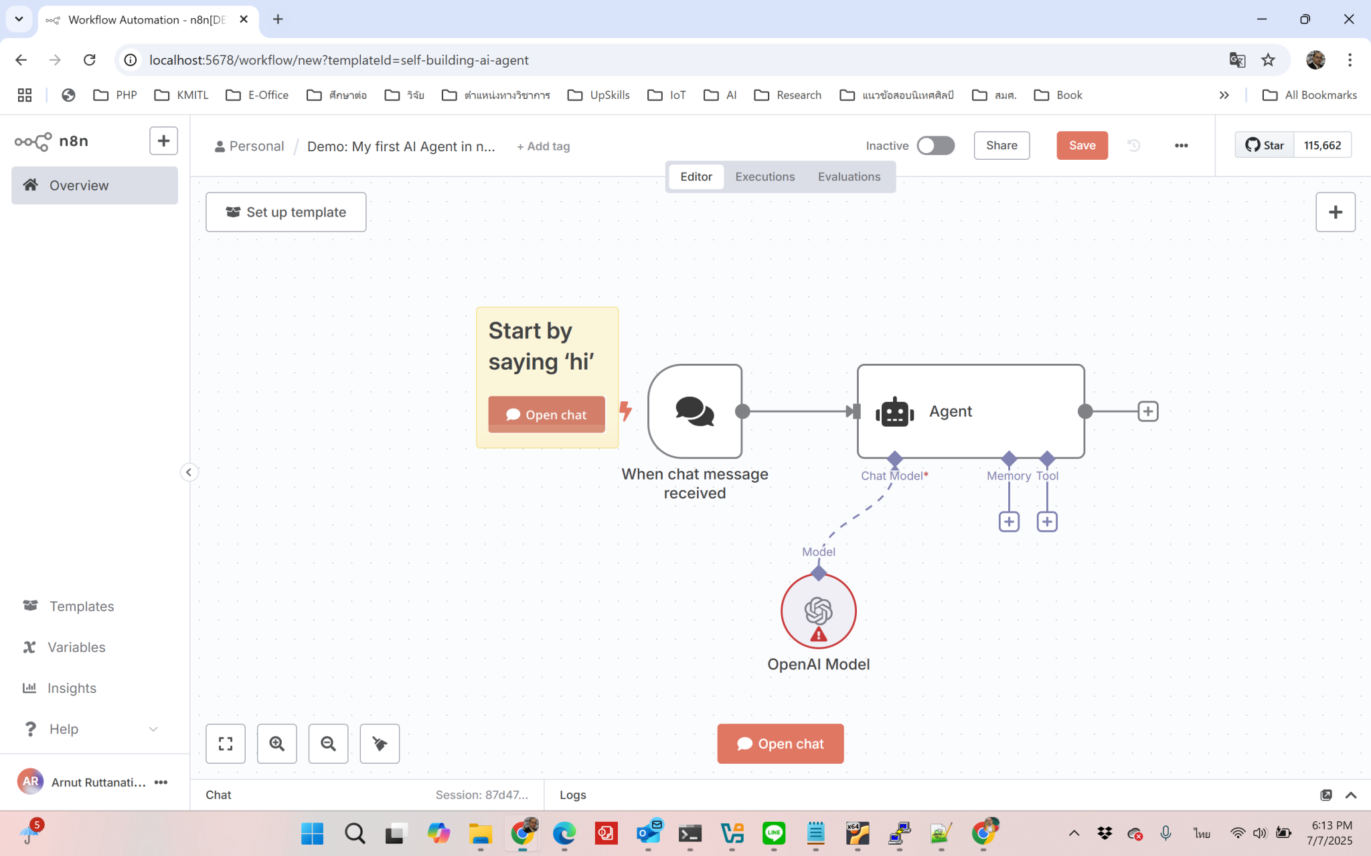Fit the workflow to the view

[226, 744]
